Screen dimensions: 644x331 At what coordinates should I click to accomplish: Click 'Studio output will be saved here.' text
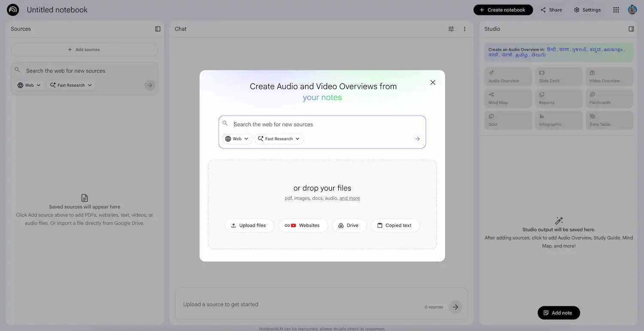(559, 230)
